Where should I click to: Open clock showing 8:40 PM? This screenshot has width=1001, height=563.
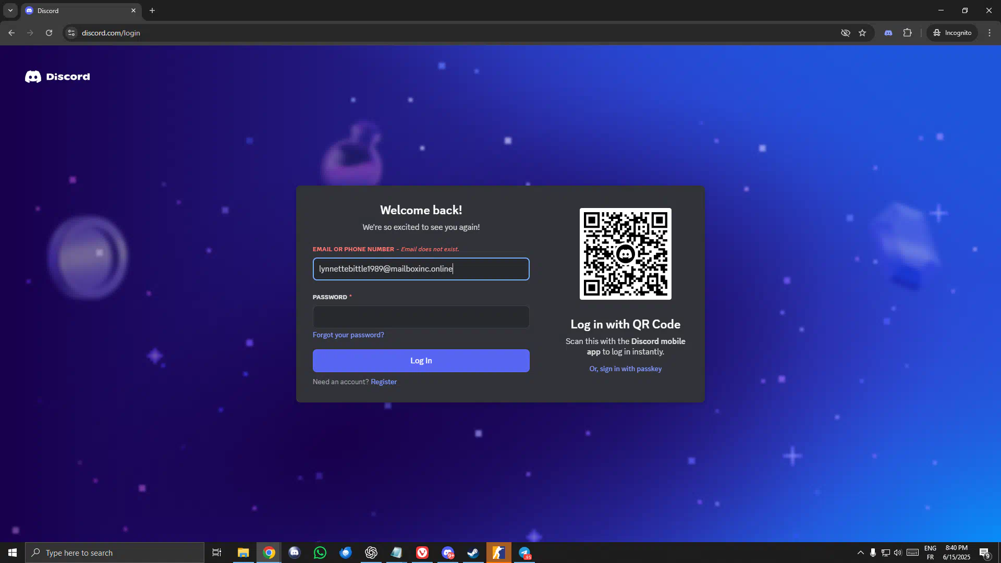(x=956, y=553)
